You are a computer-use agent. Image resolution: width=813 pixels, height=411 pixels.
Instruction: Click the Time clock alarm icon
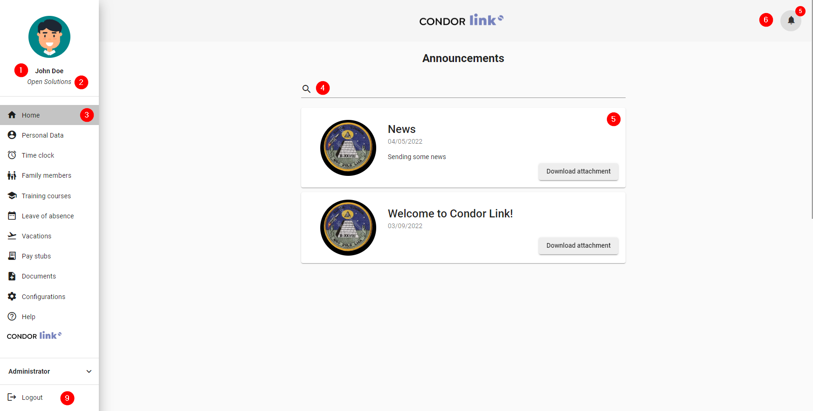coord(12,155)
